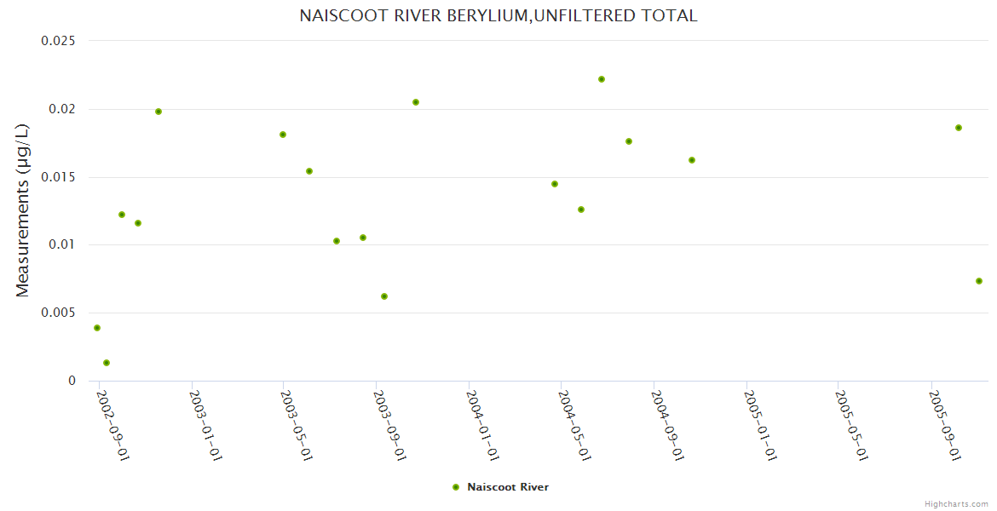Click the late-2002 data point near 0.02
This screenshot has width=997, height=511.
[x=158, y=112]
